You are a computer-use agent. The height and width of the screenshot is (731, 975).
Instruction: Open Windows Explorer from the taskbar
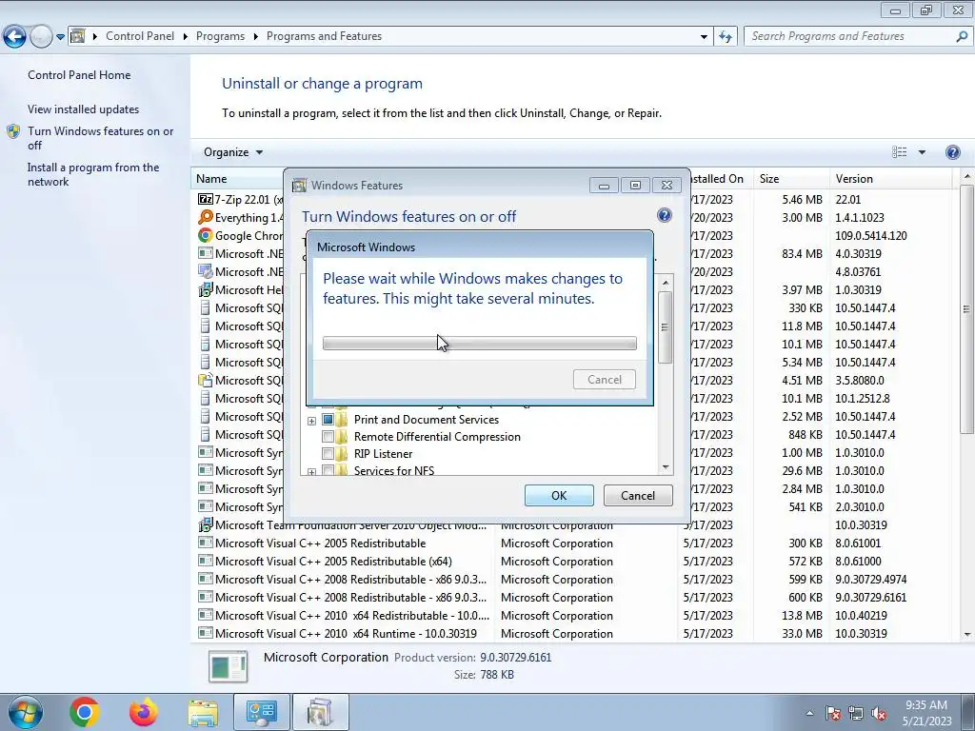pyautogui.click(x=203, y=712)
